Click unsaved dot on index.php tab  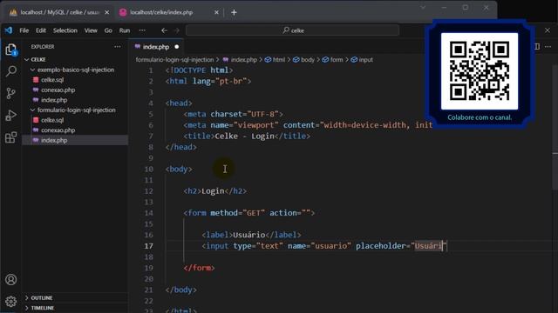click(176, 47)
